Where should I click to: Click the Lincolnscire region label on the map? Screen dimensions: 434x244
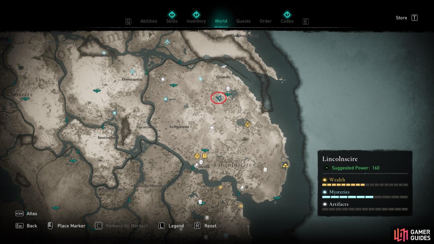tap(233, 165)
